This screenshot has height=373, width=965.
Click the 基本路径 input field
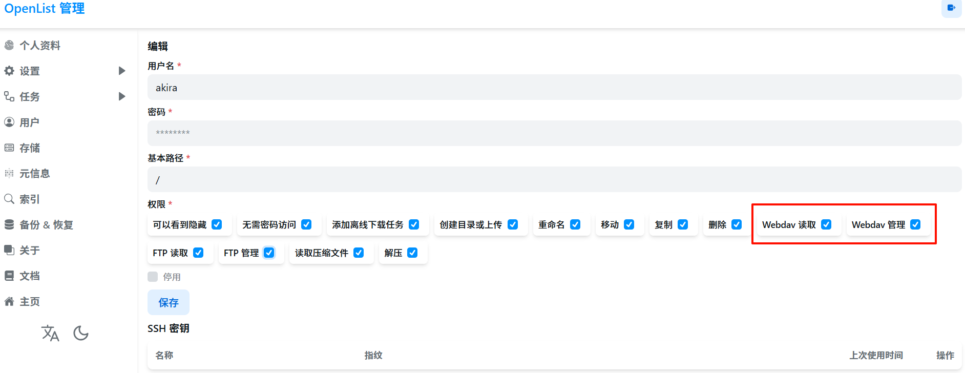tap(554, 179)
